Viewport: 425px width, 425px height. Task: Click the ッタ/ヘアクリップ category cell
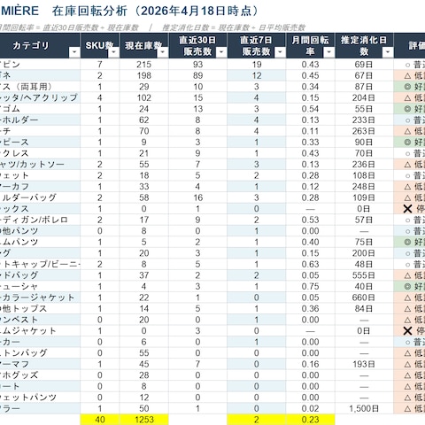pyautogui.click(x=40, y=97)
